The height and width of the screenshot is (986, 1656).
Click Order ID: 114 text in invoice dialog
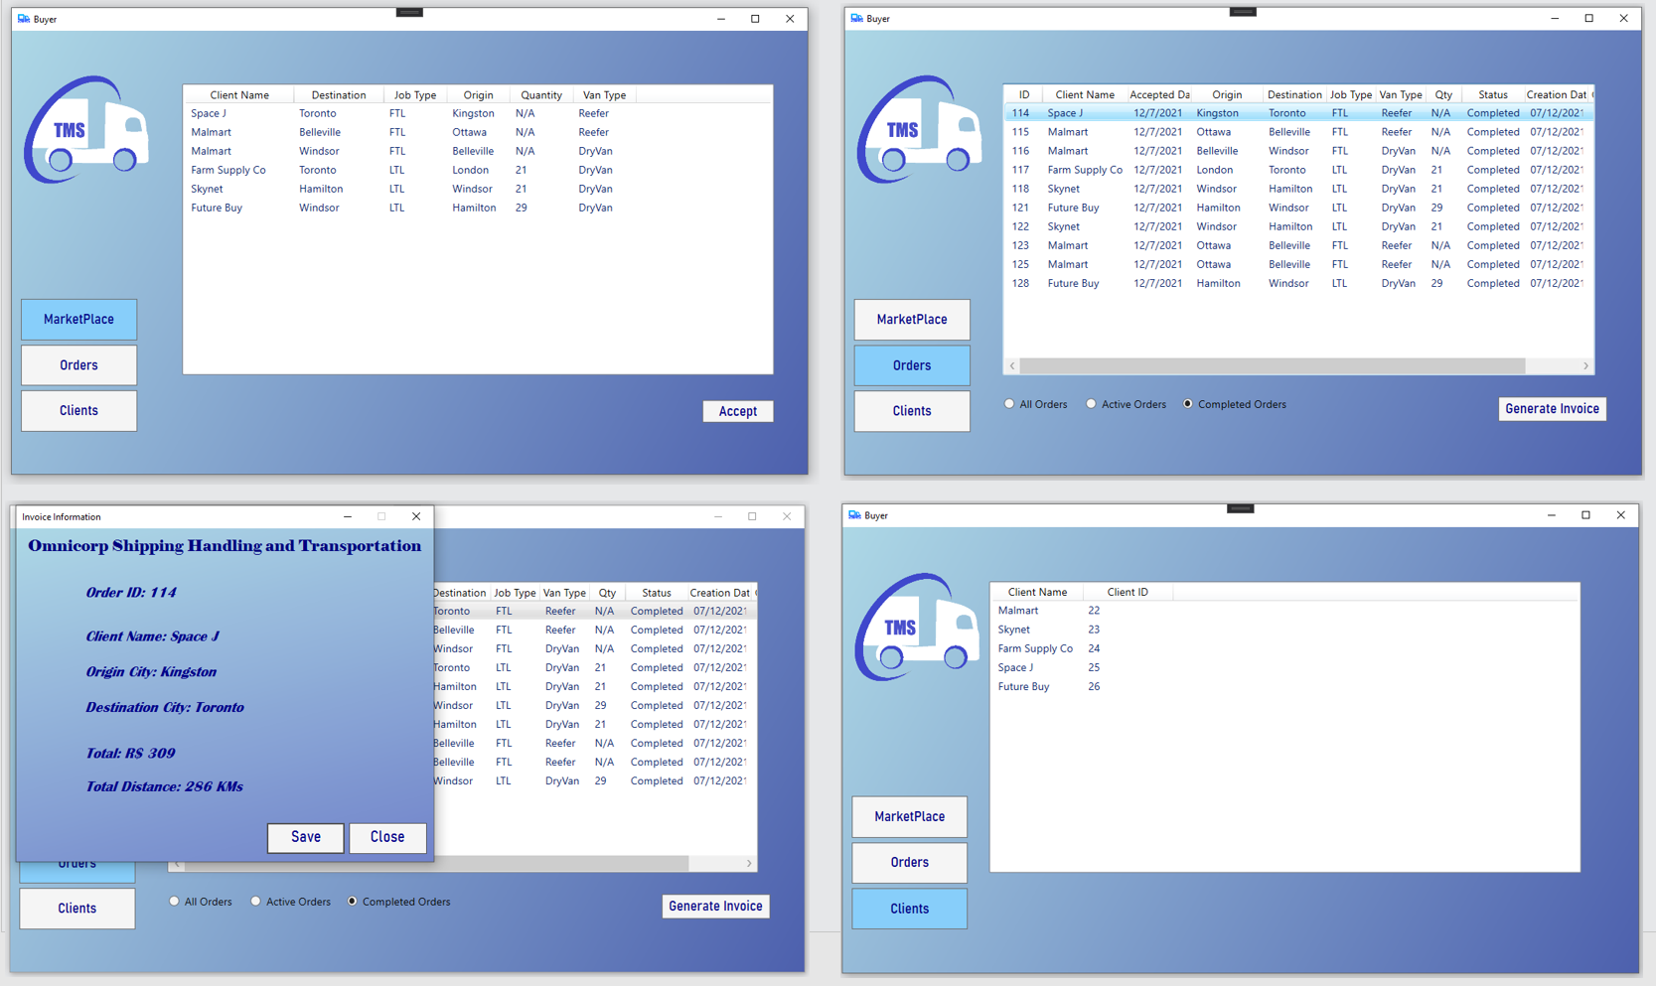[131, 593]
